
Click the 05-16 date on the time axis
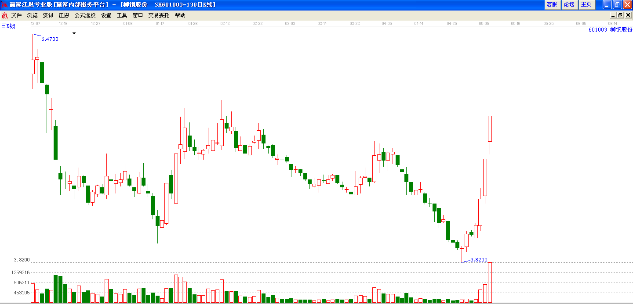[516, 23]
